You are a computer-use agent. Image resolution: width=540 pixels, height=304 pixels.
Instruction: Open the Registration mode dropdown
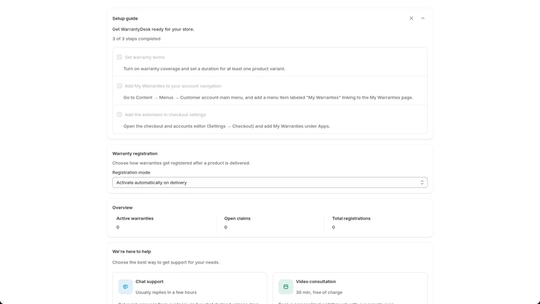269,182
